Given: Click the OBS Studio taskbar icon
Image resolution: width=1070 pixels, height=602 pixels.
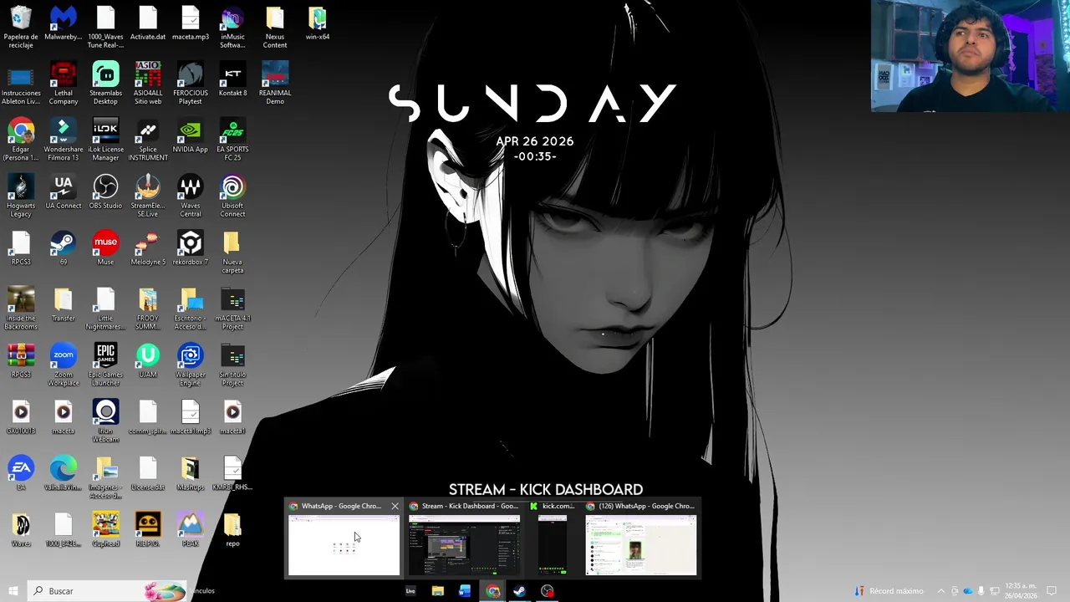Looking at the screenshot, I should pos(547,591).
